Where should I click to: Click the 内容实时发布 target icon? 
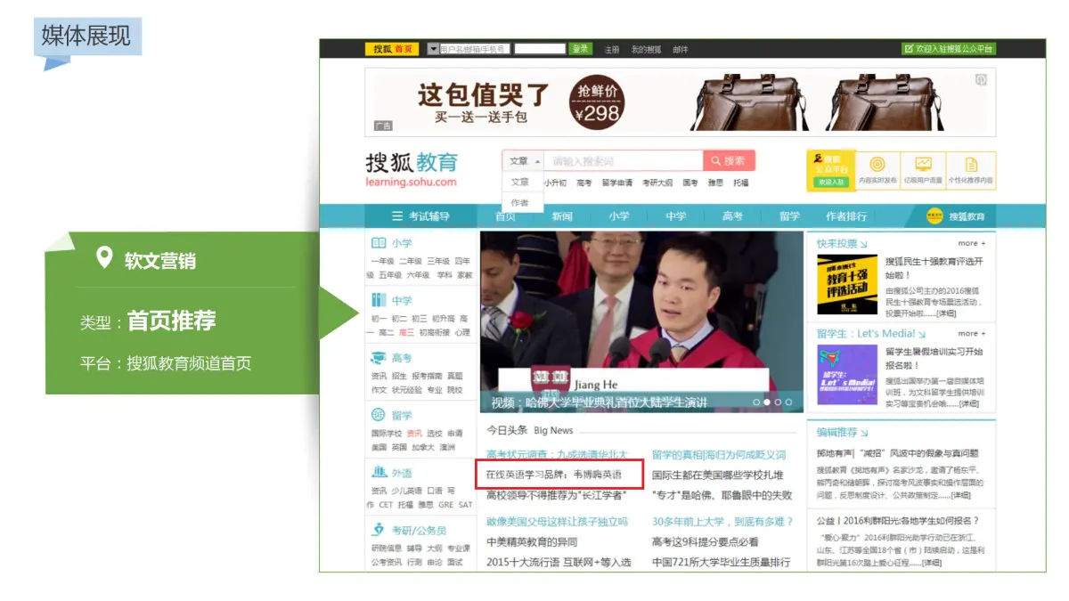(877, 165)
